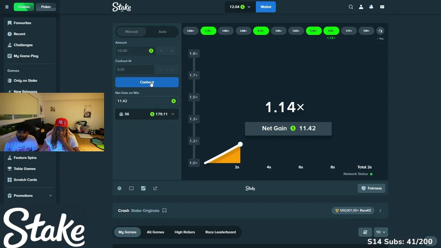
Task: Open the 5.80× green result chip
Action: coord(314,31)
